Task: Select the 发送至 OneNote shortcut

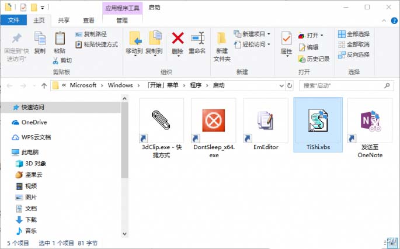Action: click(370, 129)
